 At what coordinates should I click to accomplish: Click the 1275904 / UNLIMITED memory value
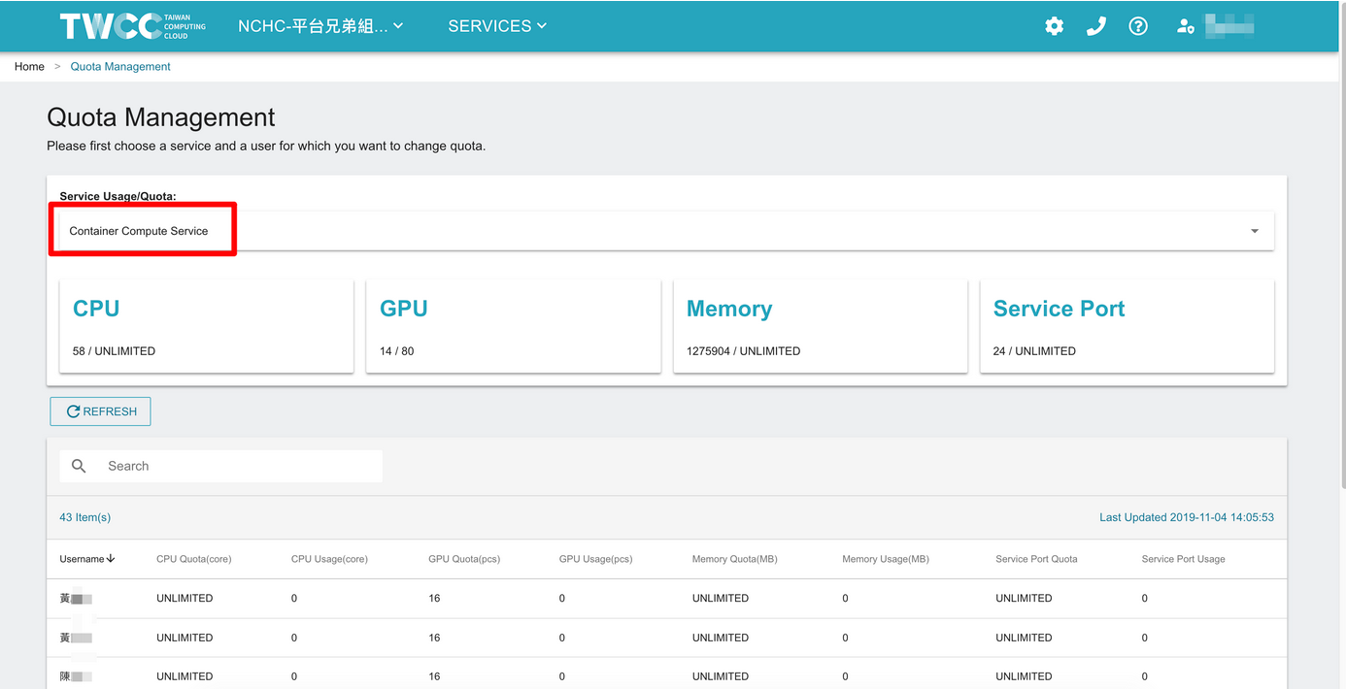pos(743,351)
